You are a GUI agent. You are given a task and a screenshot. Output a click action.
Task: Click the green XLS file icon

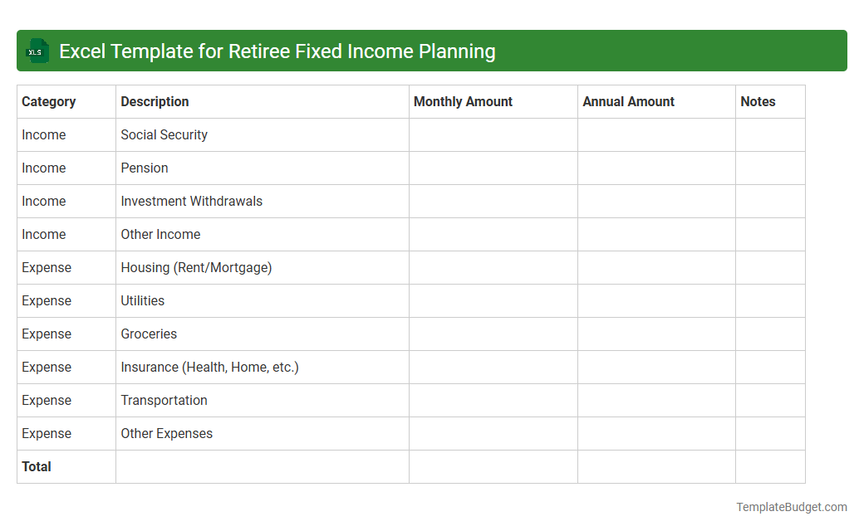click(x=37, y=51)
